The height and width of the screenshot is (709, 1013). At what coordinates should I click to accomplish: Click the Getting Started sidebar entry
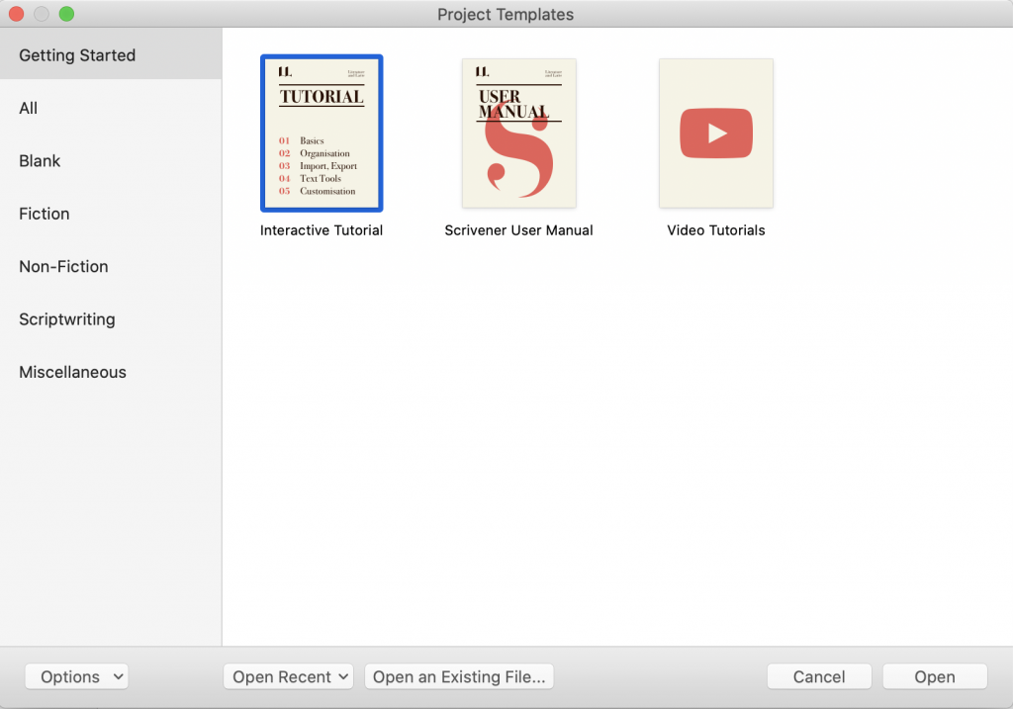click(x=76, y=55)
